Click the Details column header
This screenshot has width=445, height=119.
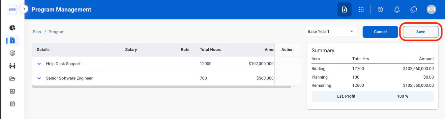(43, 50)
